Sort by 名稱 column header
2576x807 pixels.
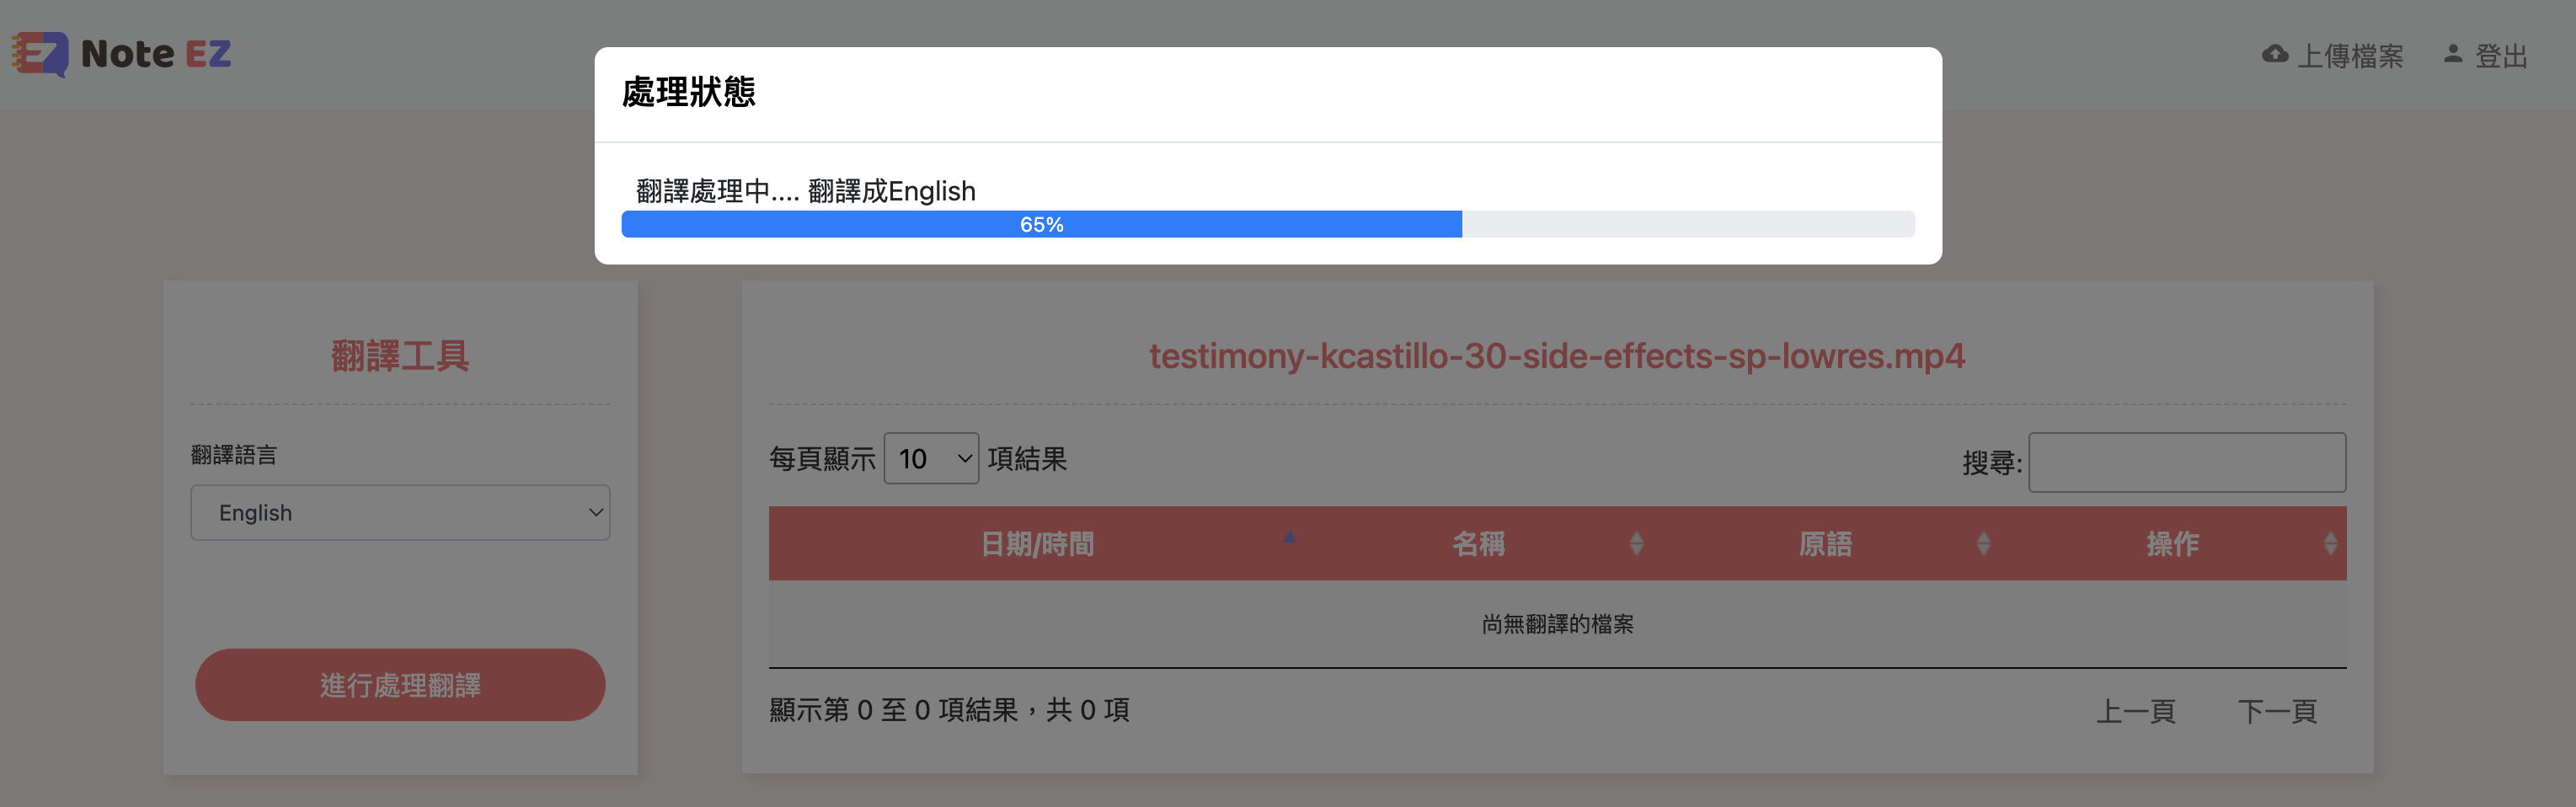(1479, 544)
